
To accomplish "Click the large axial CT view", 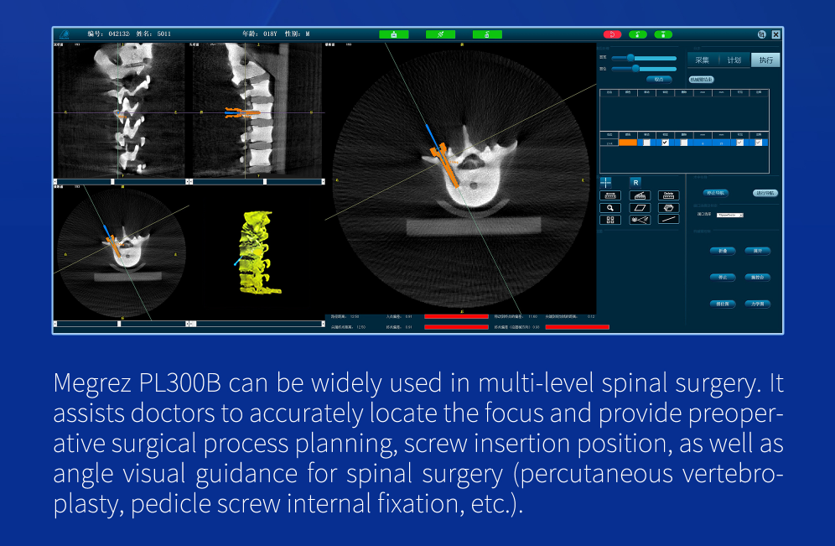I will pyautogui.click(x=460, y=179).
